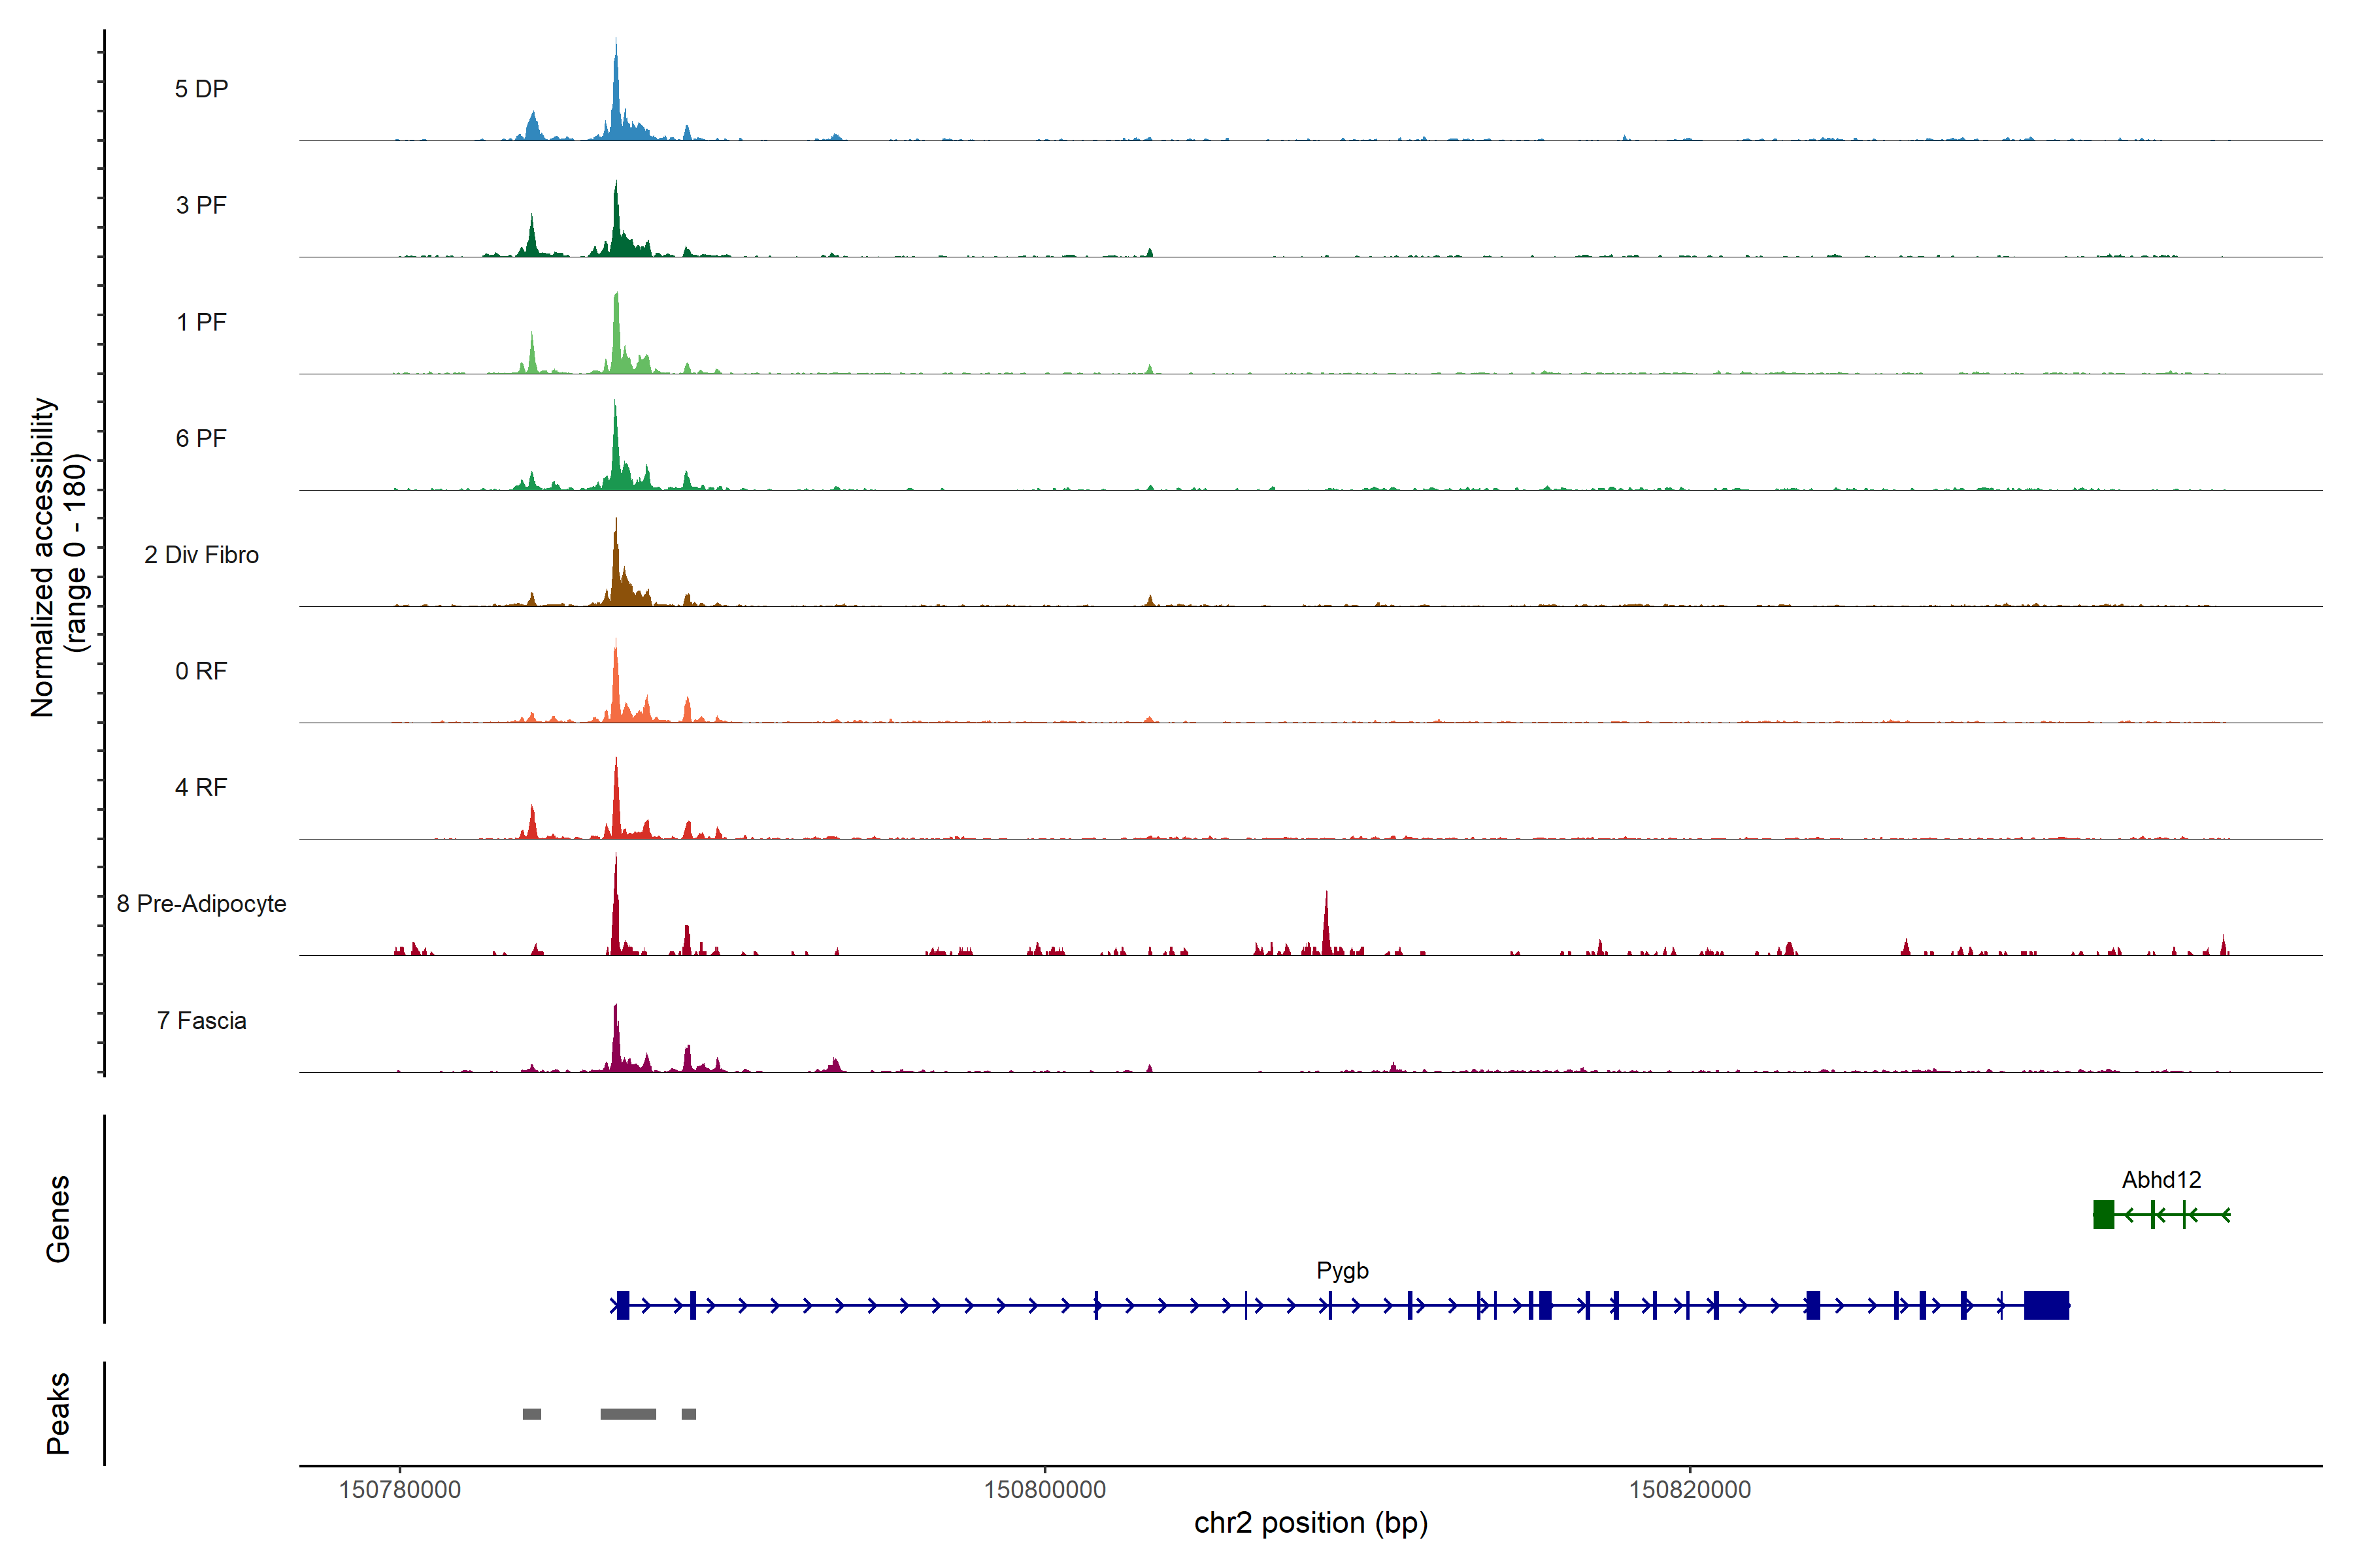
Task: Click the widest gray peak bar
Action: pyautogui.click(x=628, y=1414)
